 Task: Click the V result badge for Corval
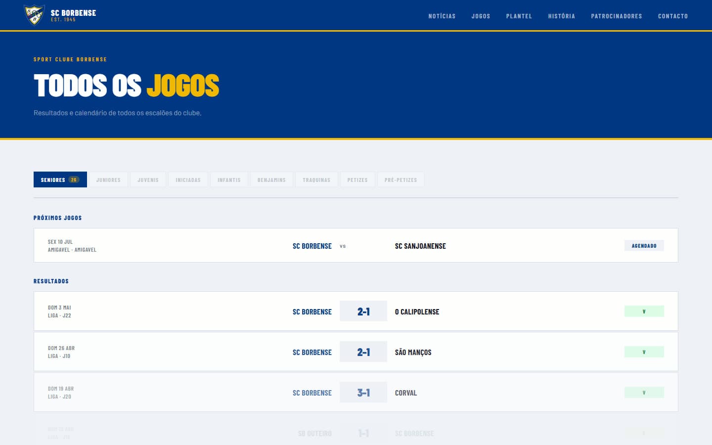pyautogui.click(x=644, y=393)
